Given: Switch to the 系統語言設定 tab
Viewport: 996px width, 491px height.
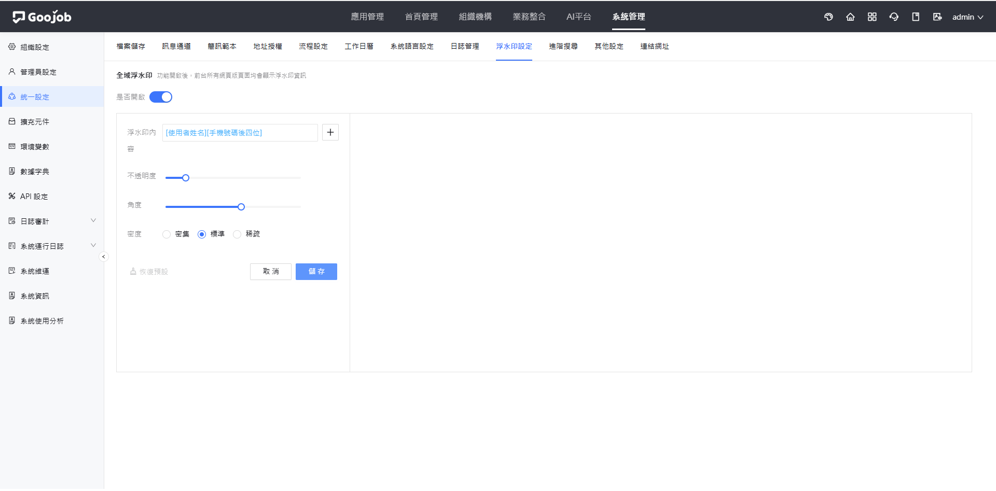Looking at the screenshot, I should coord(412,46).
